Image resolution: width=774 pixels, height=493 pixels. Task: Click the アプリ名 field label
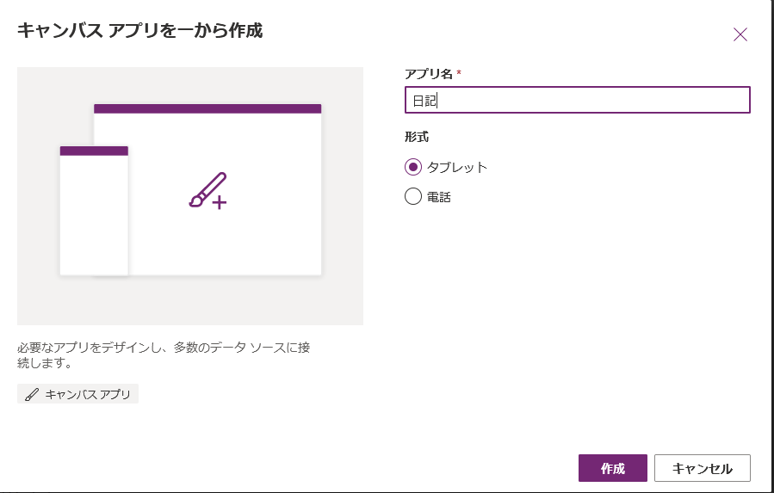click(429, 74)
